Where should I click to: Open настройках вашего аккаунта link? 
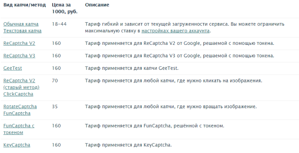[175, 31]
